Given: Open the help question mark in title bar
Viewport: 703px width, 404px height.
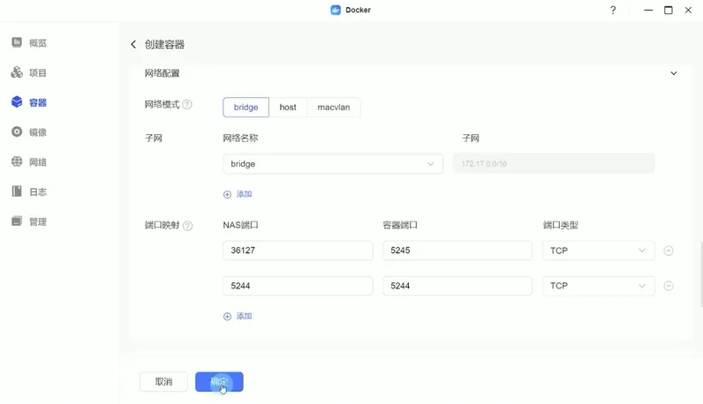Looking at the screenshot, I should coord(613,10).
